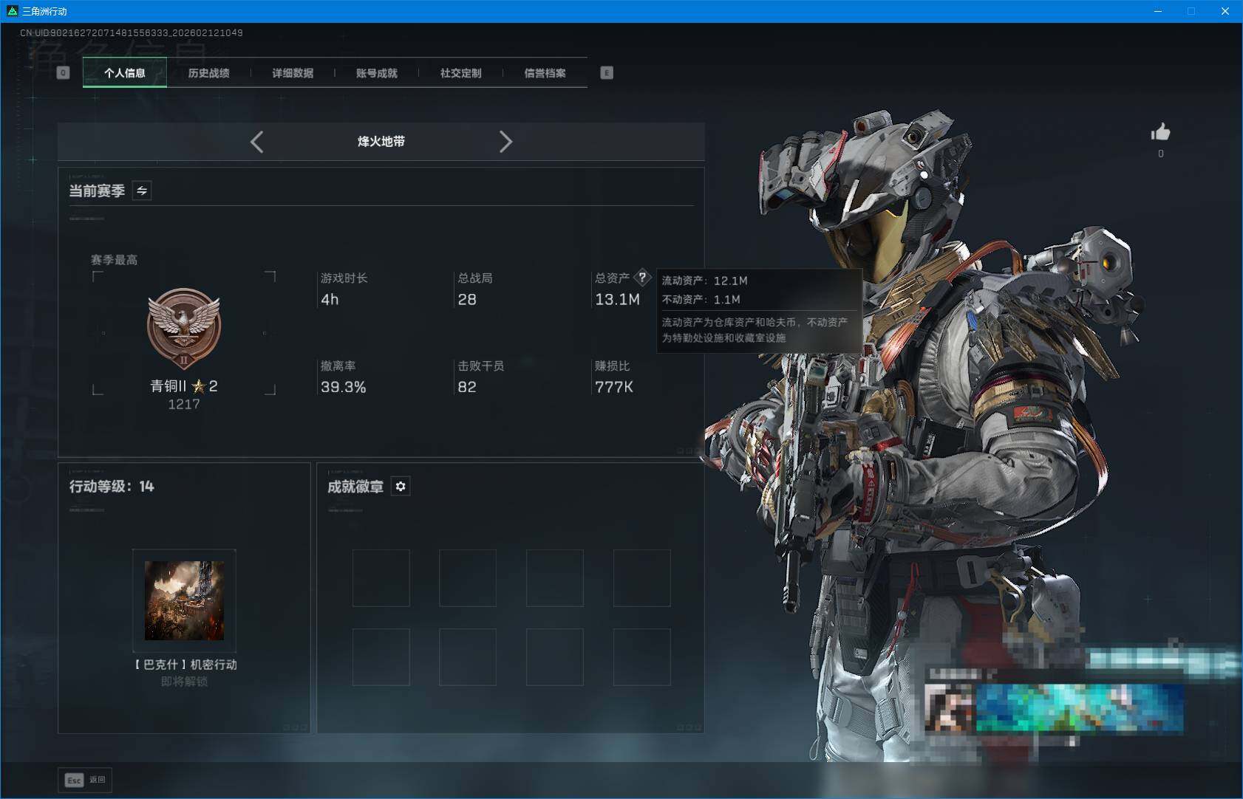This screenshot has width=1243, height=799.
Task: Select the 烽火地带 mode selector label
Action: click(x=381, y=142)
